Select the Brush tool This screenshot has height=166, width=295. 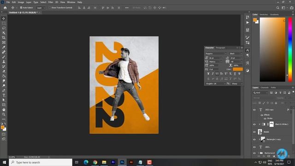4,57
